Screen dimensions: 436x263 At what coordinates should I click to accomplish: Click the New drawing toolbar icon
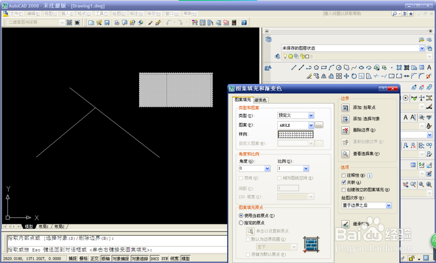(91, 23)
